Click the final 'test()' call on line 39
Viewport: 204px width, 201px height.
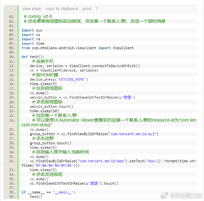(x=36, y=197)
